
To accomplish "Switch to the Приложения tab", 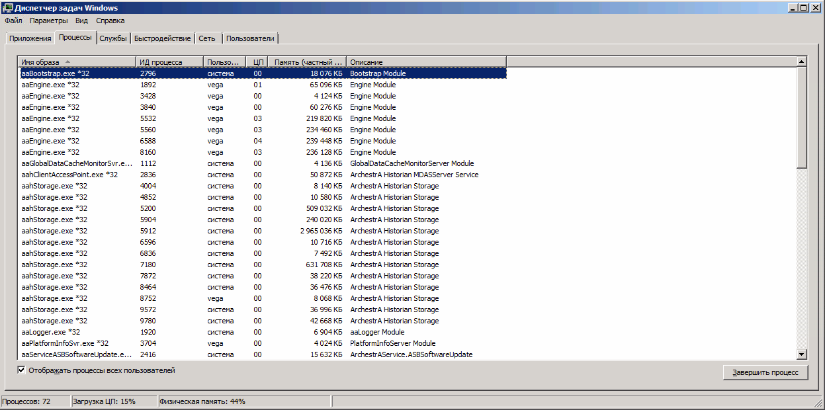I will pyautogui.click(x=30, y=38).
